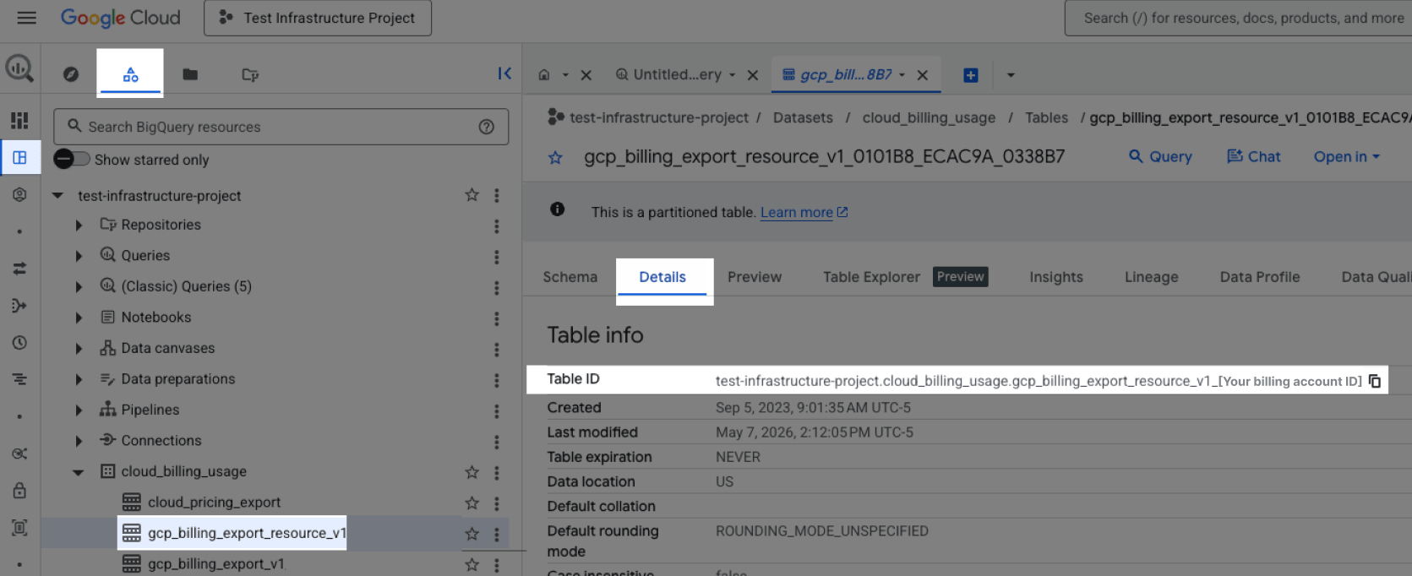The image size is (1412, 576).
Task: Expand the Pipelines node
Action: [79, 410]
